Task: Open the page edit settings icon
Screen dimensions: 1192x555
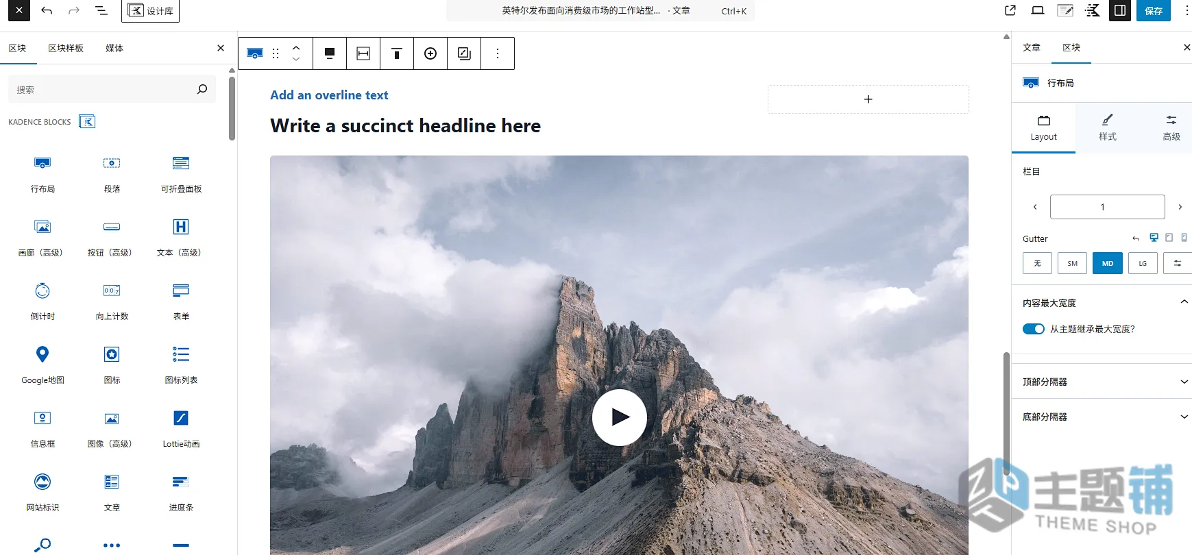Action: 1065,10
